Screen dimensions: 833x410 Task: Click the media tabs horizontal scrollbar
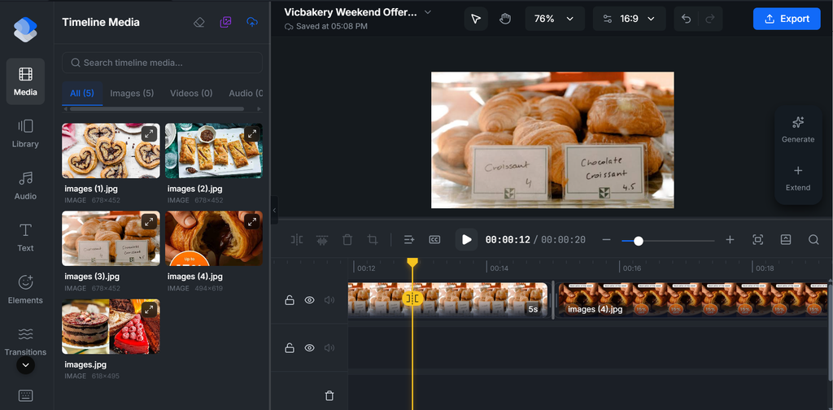click(157, 109)
